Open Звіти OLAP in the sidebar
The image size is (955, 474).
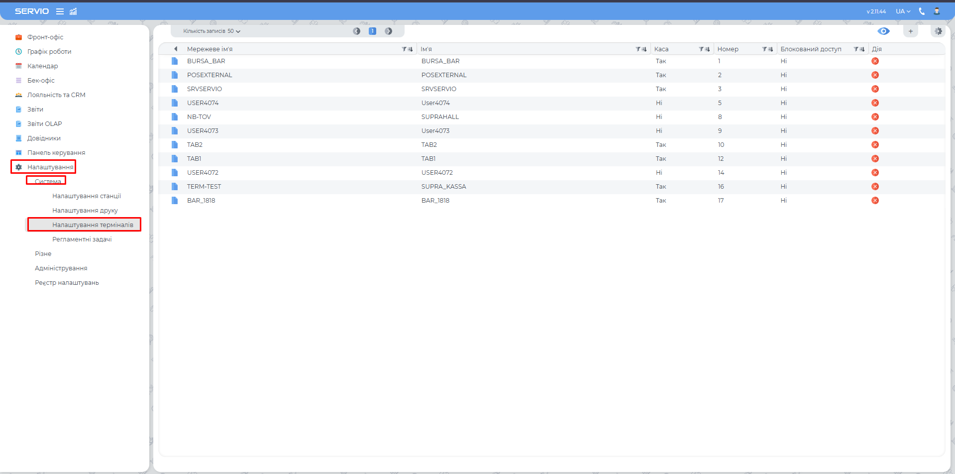tap(44, 124)
